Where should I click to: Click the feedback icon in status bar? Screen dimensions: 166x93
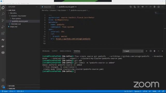pos(159,91)
